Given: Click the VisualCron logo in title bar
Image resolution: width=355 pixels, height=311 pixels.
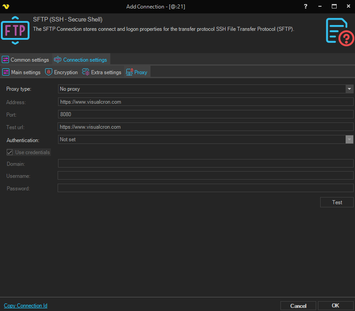Looking at the screenshot, I should 6,6.
